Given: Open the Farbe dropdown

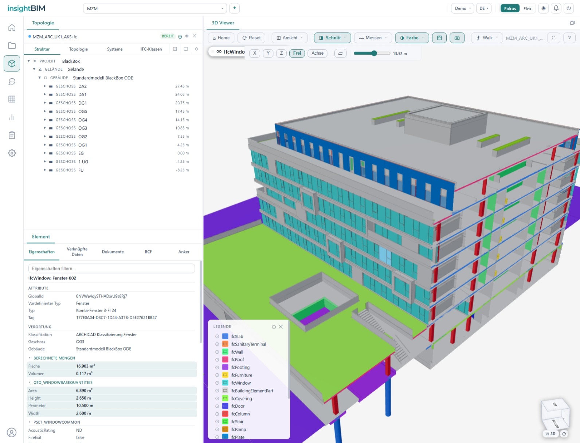Looking at the screenshot, I should (412, 38).
